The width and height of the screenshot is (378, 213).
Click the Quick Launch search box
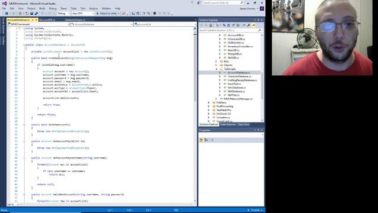[x=223, y=2]
